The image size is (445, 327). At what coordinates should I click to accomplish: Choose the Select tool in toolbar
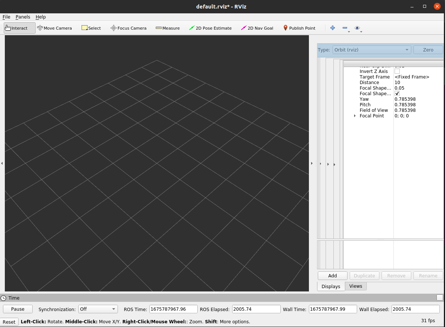click(91, 28)
